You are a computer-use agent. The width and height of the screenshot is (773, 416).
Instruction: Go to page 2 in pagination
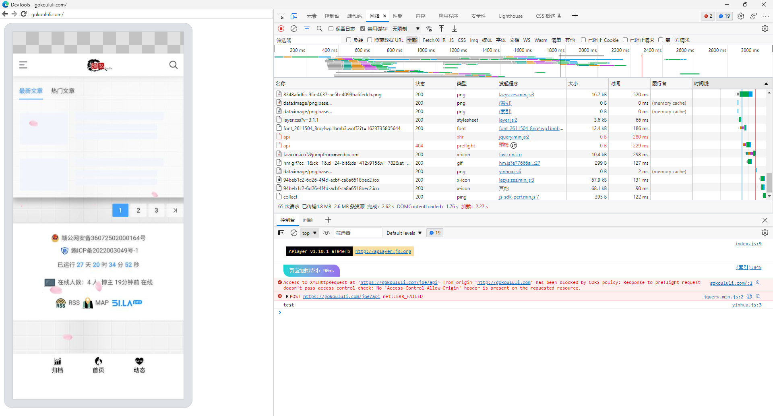[138, 210]
